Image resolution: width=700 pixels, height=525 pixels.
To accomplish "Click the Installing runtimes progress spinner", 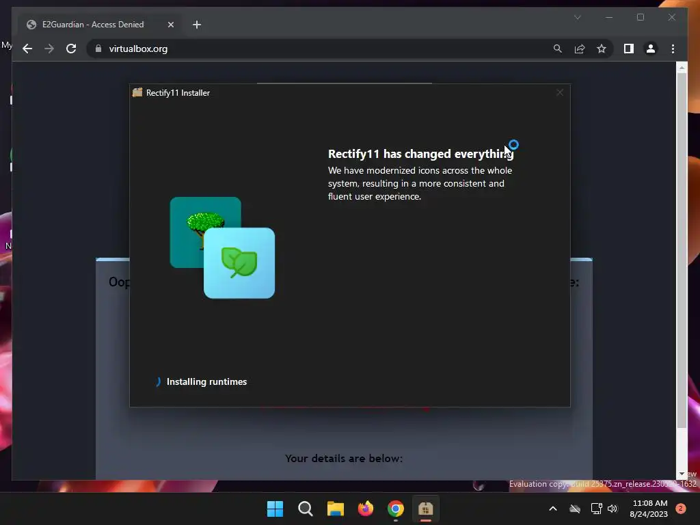I will coord(158,381).
